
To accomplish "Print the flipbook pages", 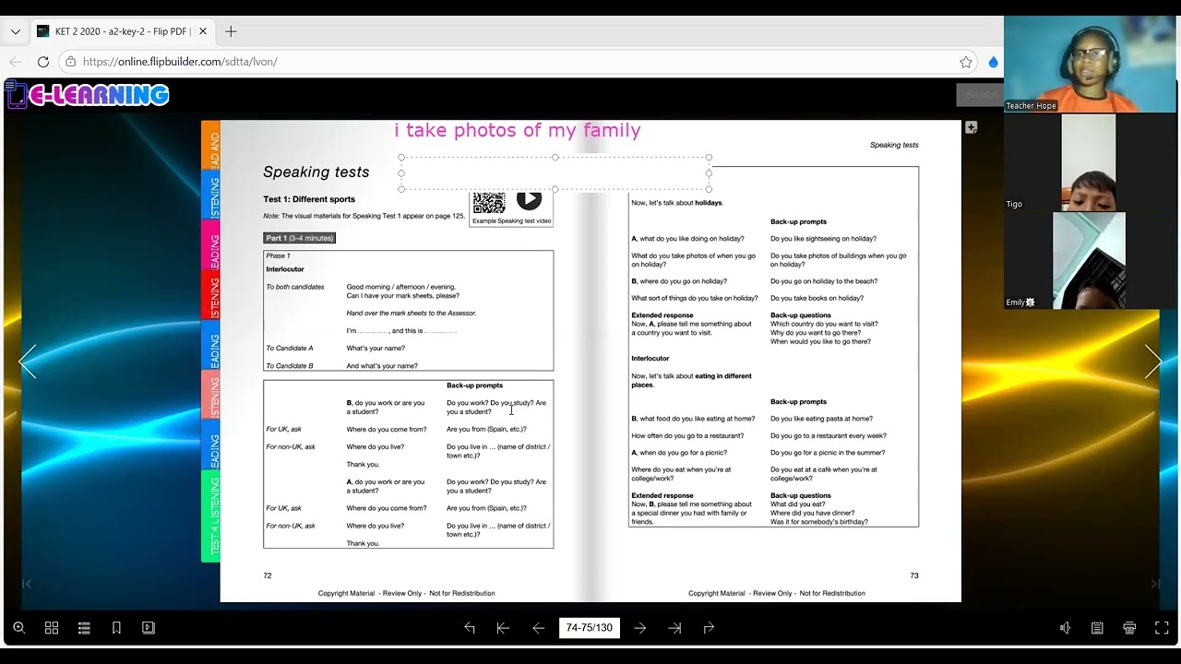I will (x=1129, y=628).
